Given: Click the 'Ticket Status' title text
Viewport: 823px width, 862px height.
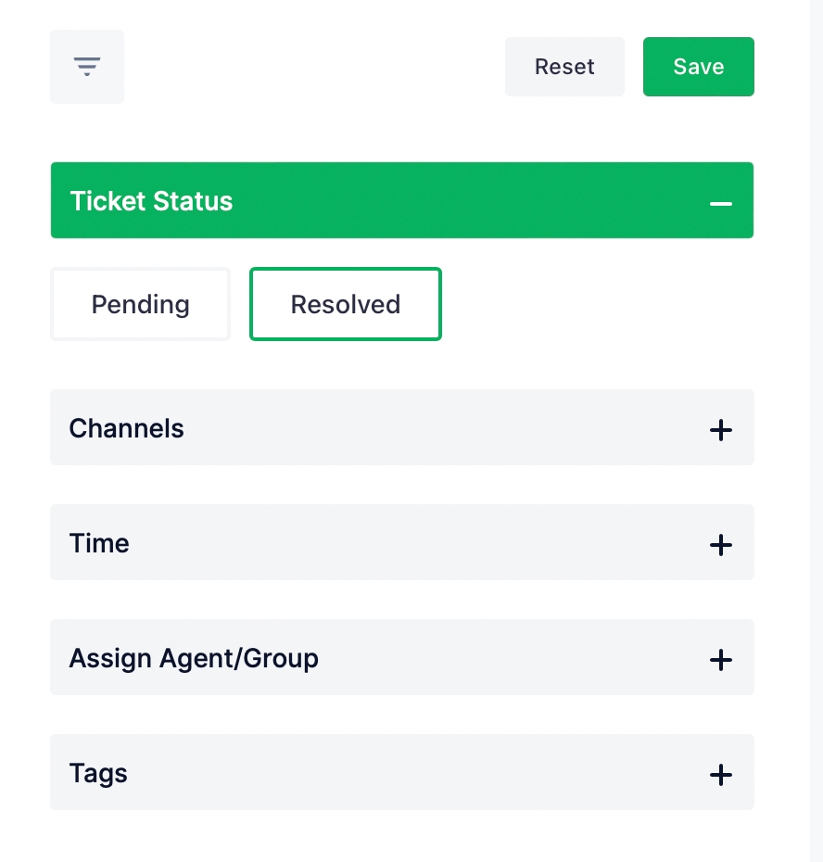Looking at the screenshot, I should coord(151,201).
